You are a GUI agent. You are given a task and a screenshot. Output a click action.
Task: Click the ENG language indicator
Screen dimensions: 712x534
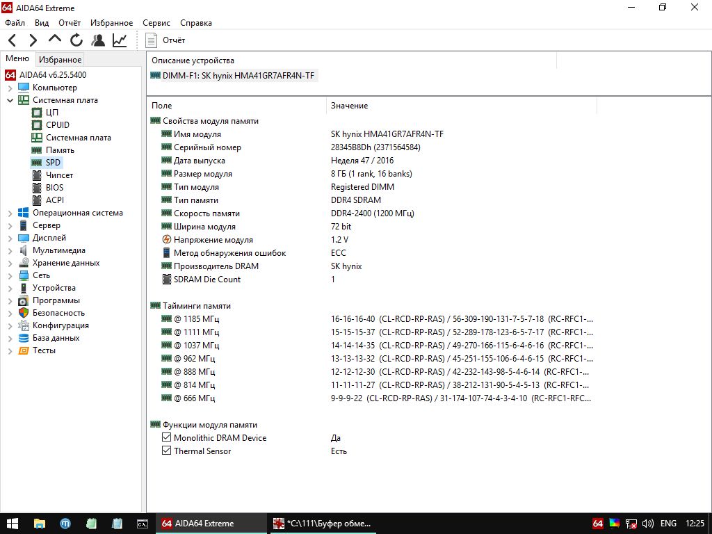(x=668, y=524)
